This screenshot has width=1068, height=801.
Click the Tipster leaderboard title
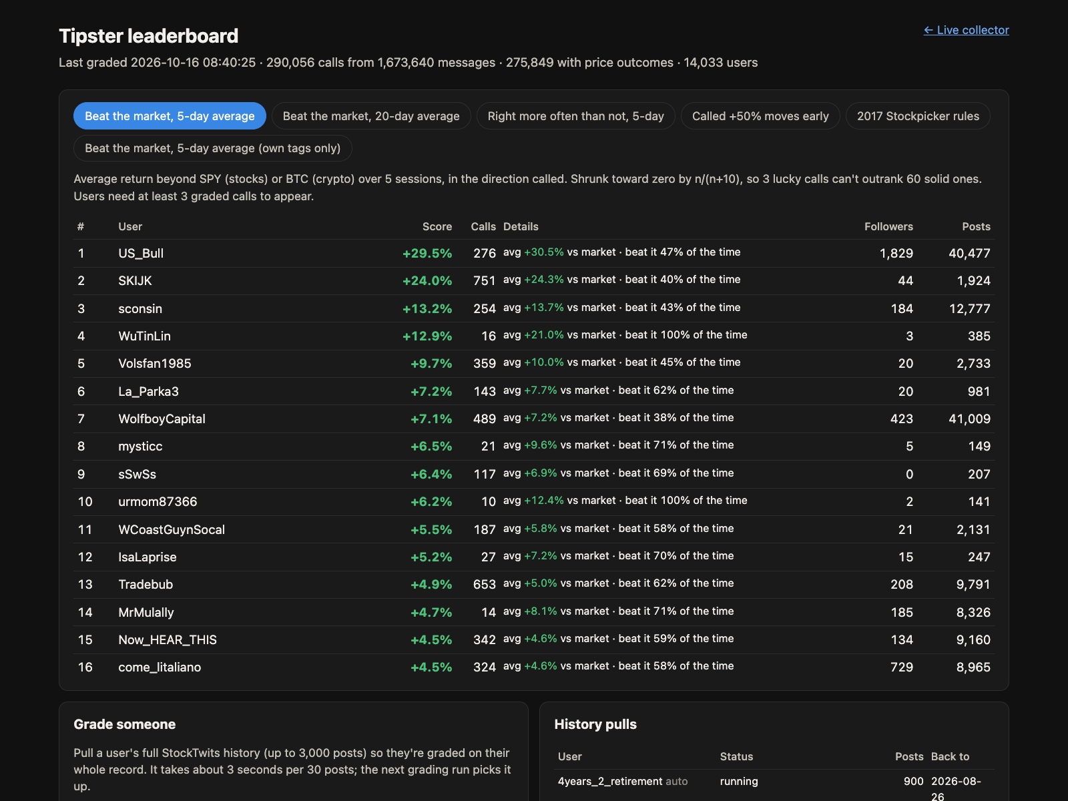tap(148, 36)
